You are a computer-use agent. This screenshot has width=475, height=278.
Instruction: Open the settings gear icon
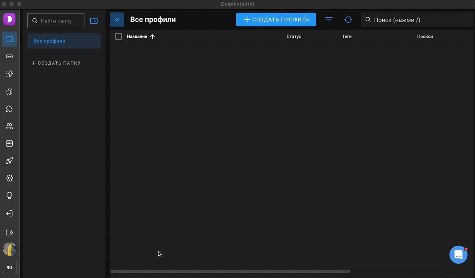(9, 178)
